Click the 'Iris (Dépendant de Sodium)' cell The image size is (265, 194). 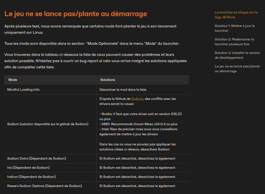(x=50, y=168)
